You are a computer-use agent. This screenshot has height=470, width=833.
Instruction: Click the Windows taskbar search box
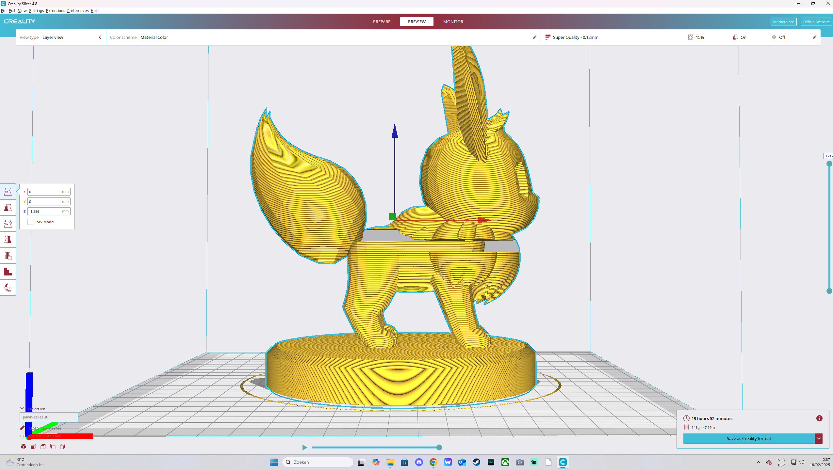(x=318, y=462)
